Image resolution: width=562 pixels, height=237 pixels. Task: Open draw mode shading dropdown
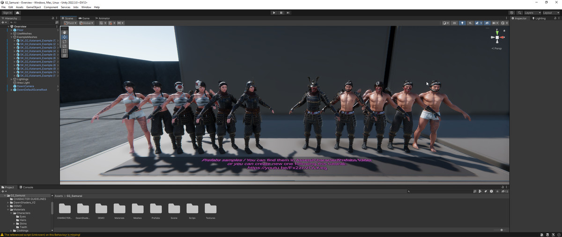[x=446, y=23]
